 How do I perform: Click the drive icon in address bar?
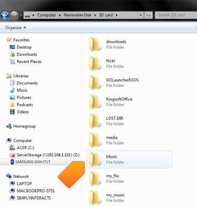coord(27,16)
